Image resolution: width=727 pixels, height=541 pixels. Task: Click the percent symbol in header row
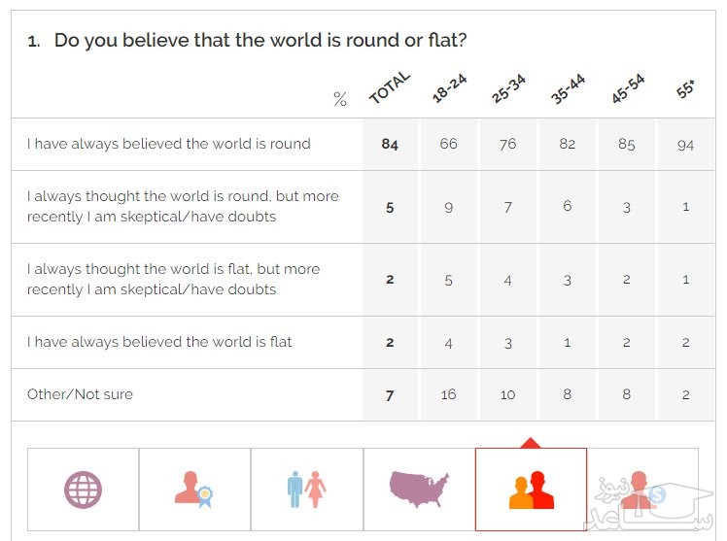[340, 99]
